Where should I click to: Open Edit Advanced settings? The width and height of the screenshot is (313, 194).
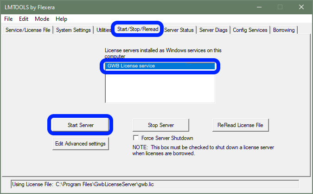pyautogui.click(x=80, y=144)
